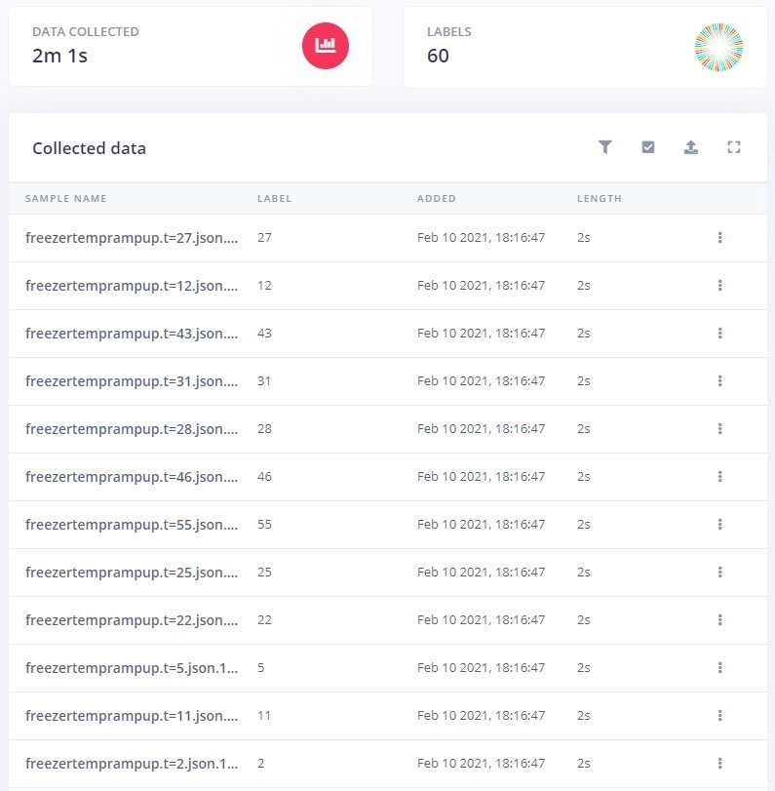Click the red data collected chart icon
The height and width of the screenshot is (791, 775).
coord(326,46)
